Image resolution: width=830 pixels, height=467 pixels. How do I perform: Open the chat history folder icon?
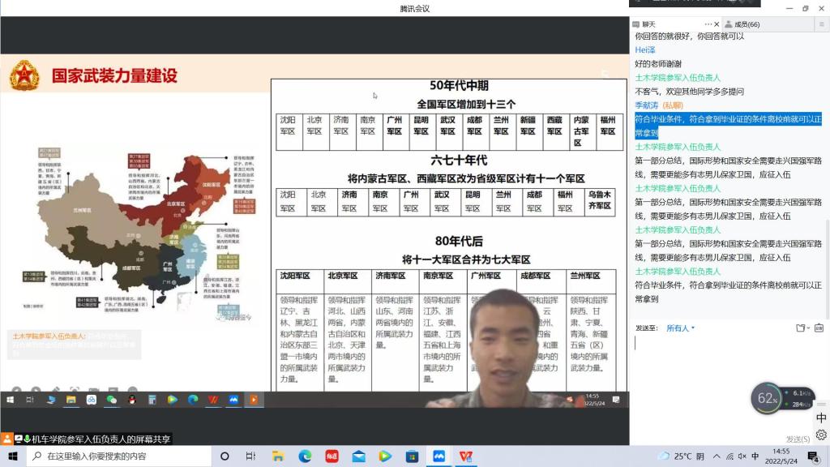tap(800, 328)
